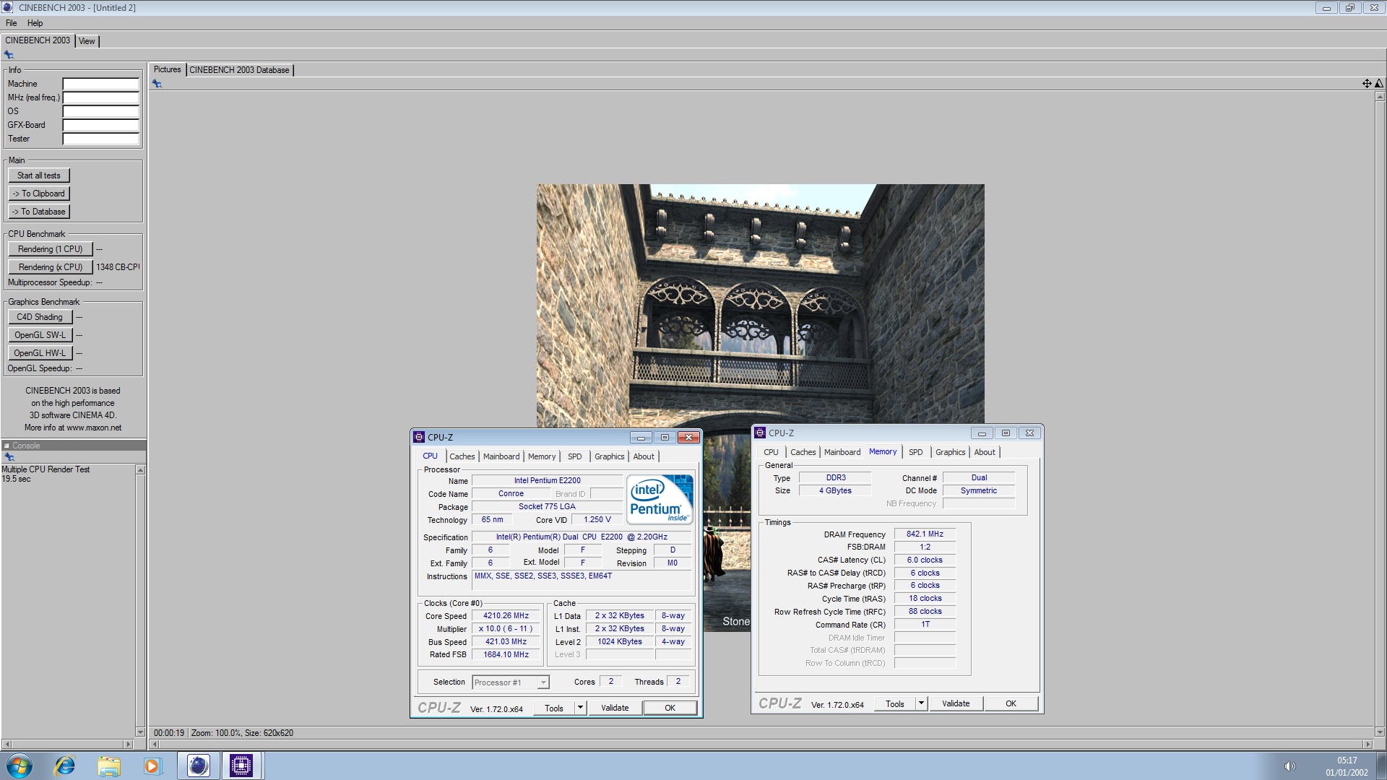Click picture view horizontal scrollbar right arrow

pyautogui.click(x=1367, y=744)
